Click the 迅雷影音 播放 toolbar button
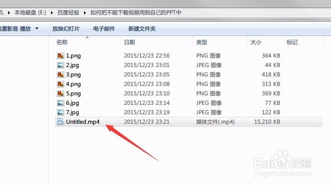Image resolution: width=331 pixels, height=185 pixels. point(15,29)
